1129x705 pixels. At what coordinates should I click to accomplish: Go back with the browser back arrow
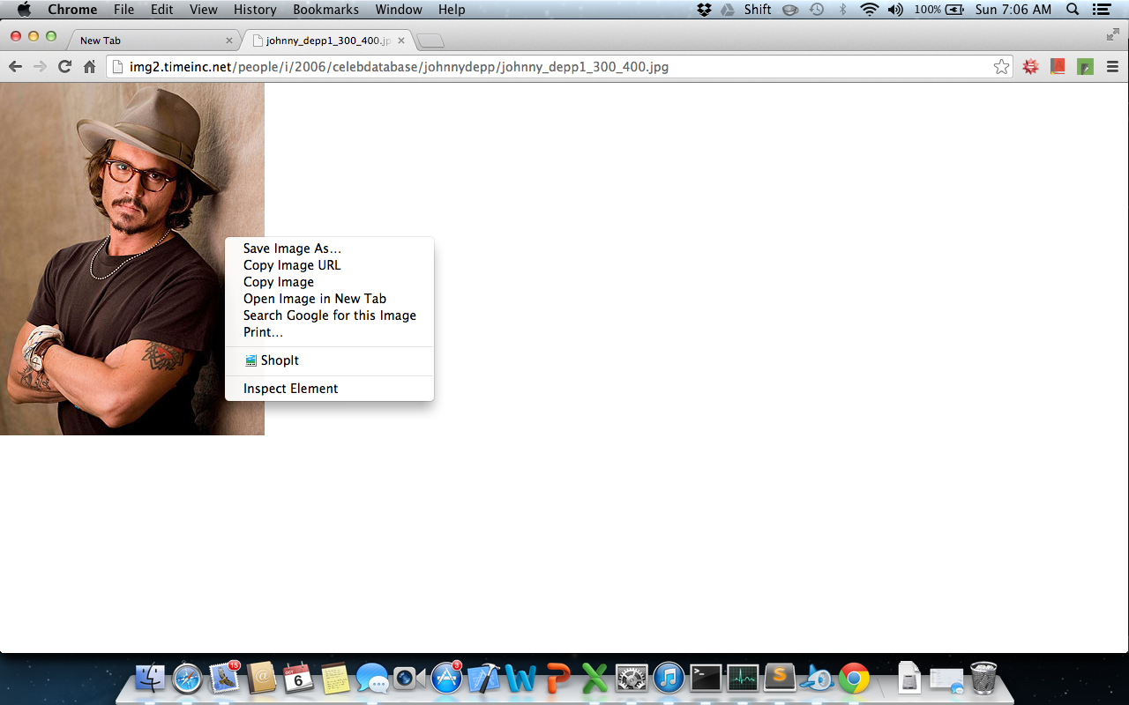(15, 67)
